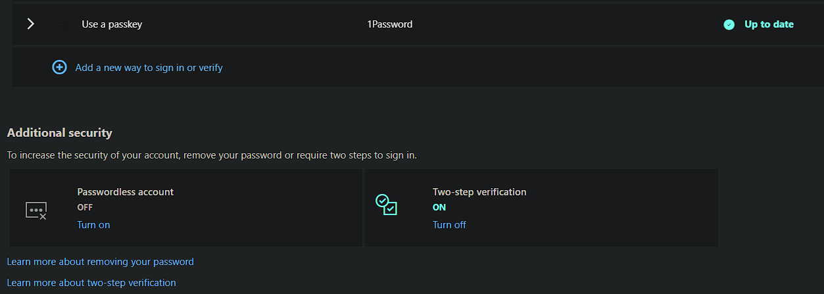Open Add a new way to sign in
This screenshot has width=824, height=294.
[x=149, y=67]
